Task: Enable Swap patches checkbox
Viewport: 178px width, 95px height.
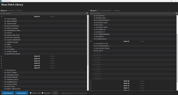Action: click(x=43, y=93)
